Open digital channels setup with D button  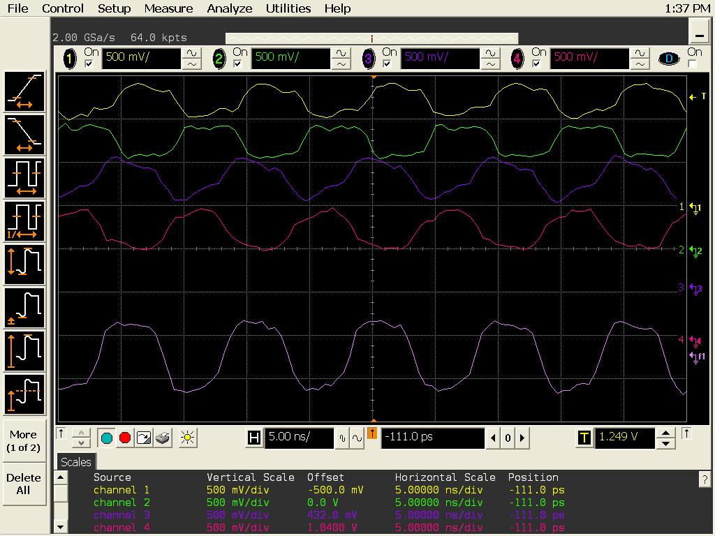coord(669,59)
